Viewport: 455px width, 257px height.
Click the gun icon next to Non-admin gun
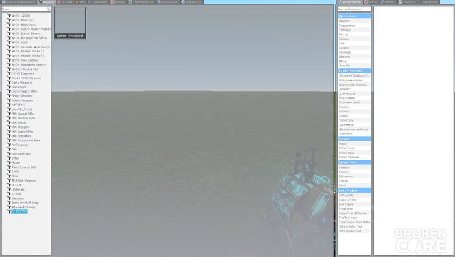click(x=9, y=154)
